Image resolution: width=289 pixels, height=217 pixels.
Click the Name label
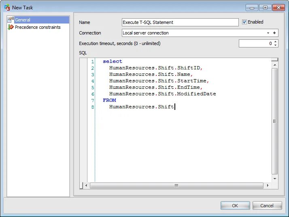[x=85, y=22]
